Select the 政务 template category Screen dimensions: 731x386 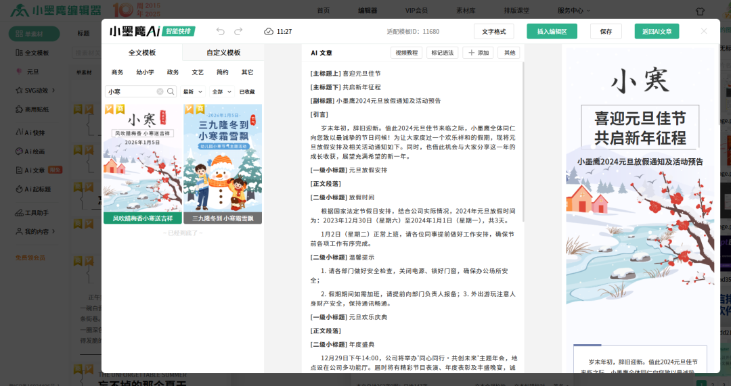(x=173, y=72)
